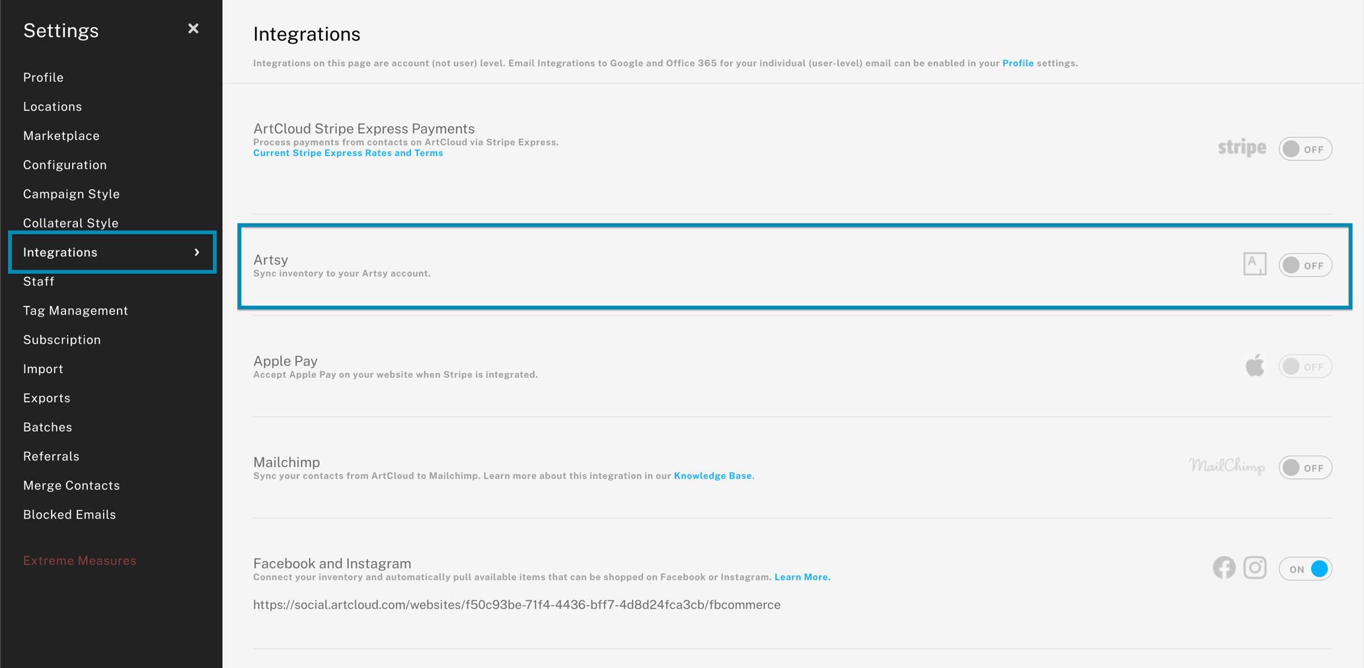
Task: Enable the Stripe Express Payments toggle
Action: (1305, 149)
